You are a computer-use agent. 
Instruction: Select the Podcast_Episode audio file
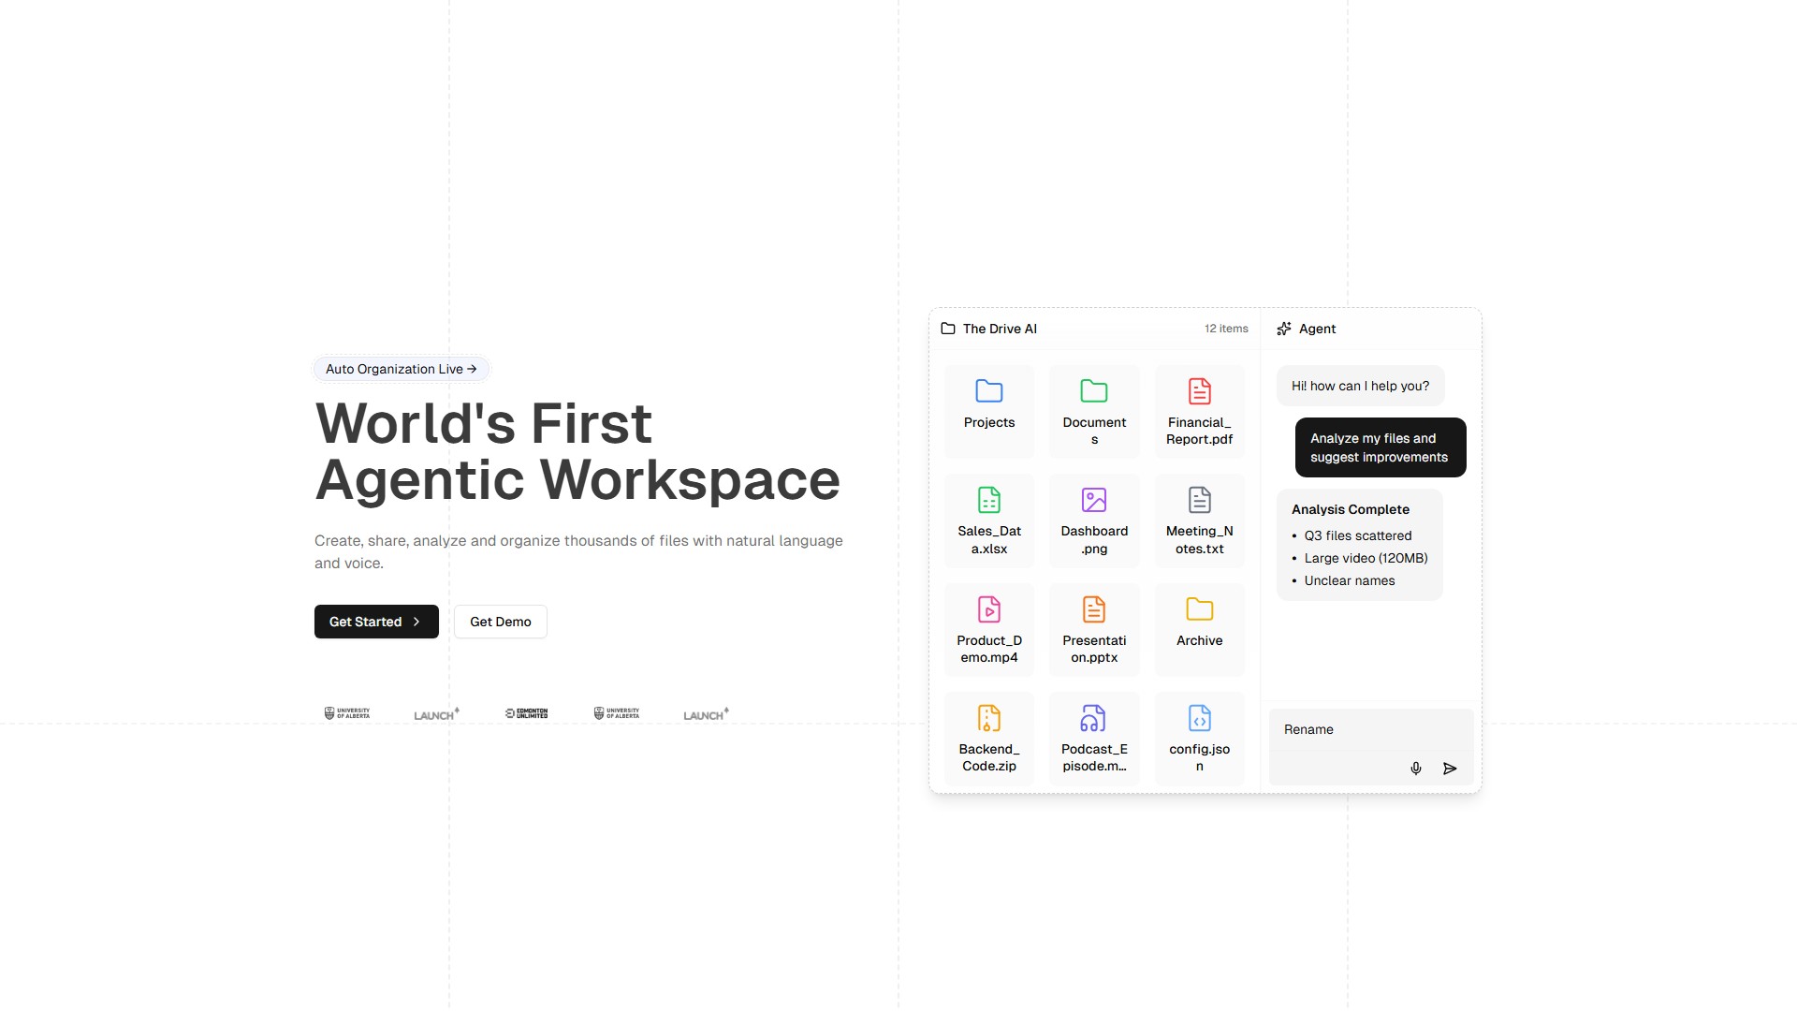[x=1094, y=719]
